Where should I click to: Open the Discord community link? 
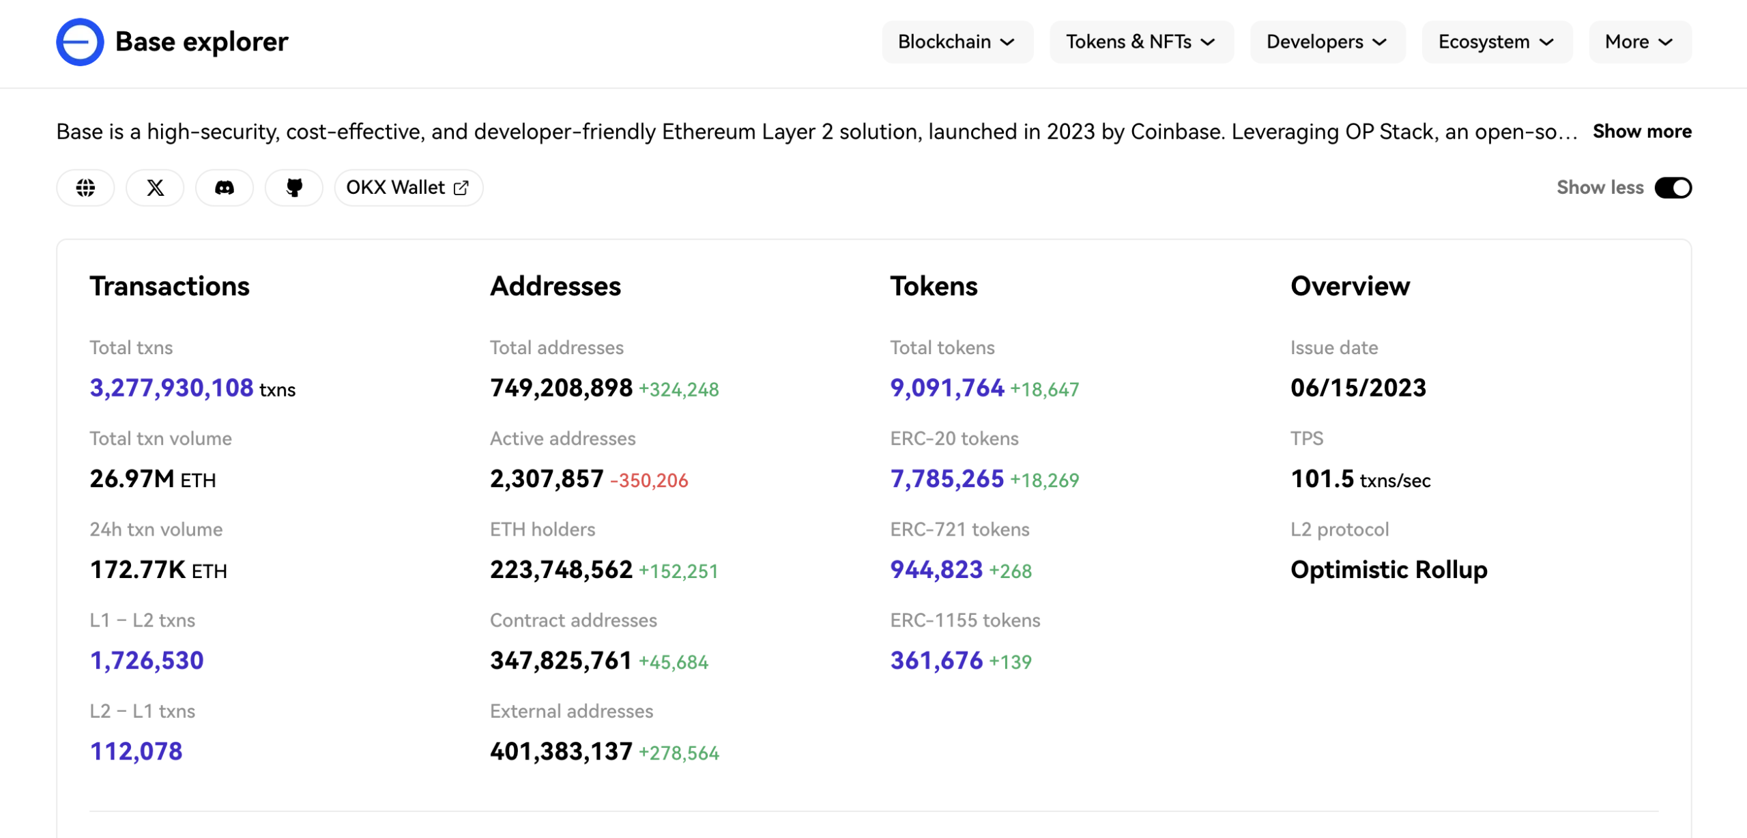(225, 188)
